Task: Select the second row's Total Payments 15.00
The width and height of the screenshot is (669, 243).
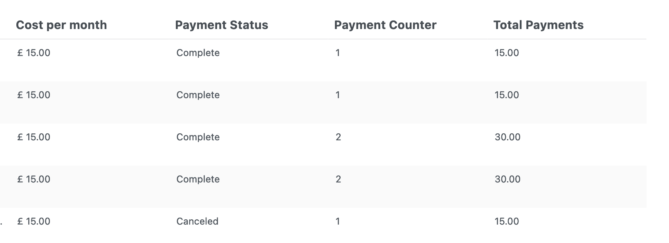Action: pyautogui.click(x=507, y=95)
